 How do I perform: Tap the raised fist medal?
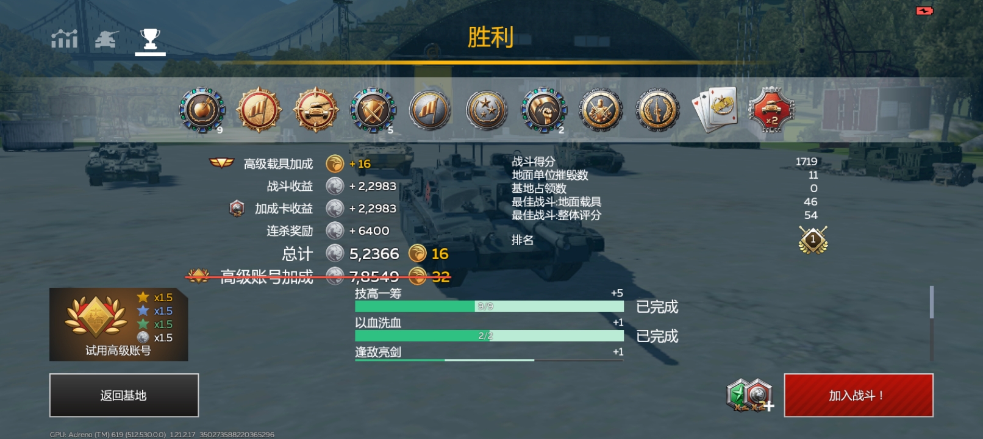click(x=543, y=110)
